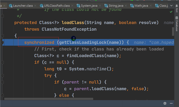The width and height of the screenshot is (179, 107).
Task: Open the tool window settings gear
Action: coord(165,103)
